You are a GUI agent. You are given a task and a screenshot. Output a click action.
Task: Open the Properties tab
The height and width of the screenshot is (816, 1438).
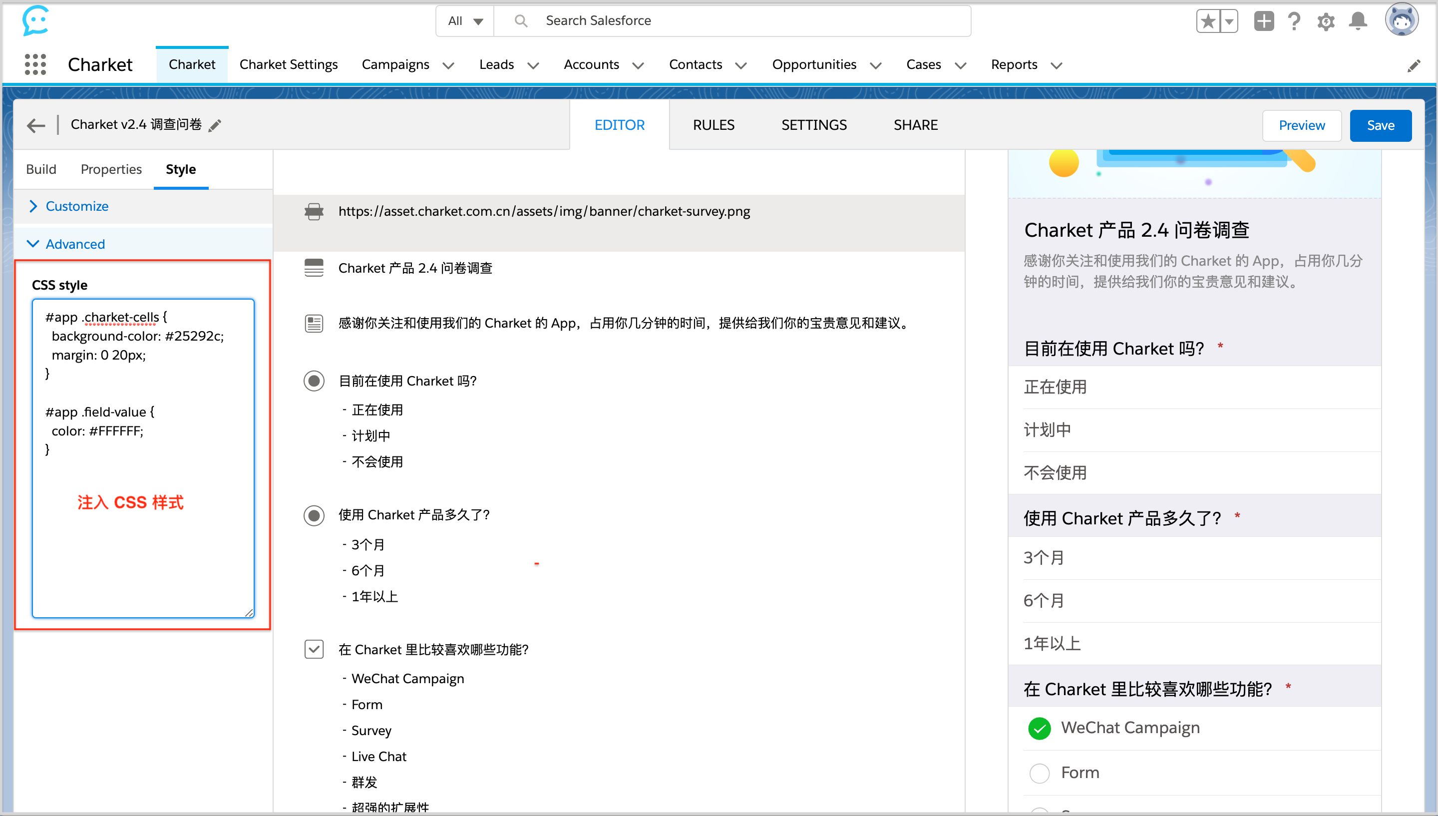pyautogui.click(x=111, y=169)
